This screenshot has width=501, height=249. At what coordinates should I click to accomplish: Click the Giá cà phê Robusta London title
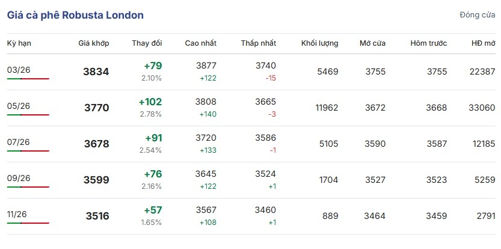(x=75, y=15)
